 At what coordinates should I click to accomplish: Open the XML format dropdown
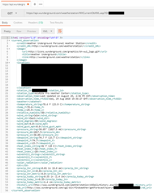48,31
